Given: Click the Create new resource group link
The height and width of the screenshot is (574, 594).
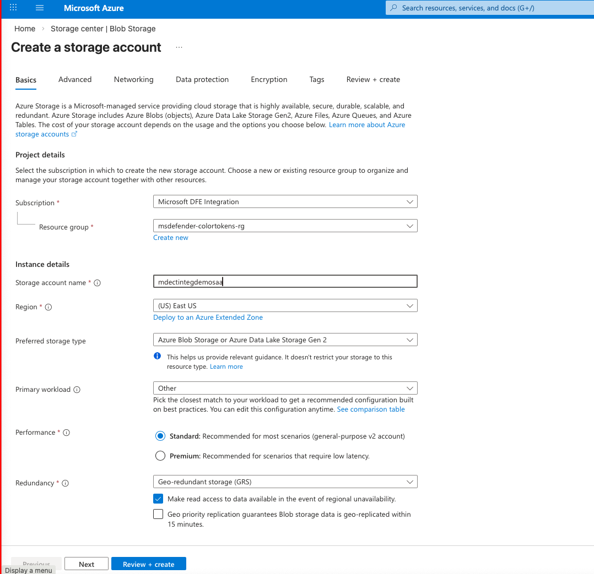Looking at the screenshot, I should click(171, 238).
